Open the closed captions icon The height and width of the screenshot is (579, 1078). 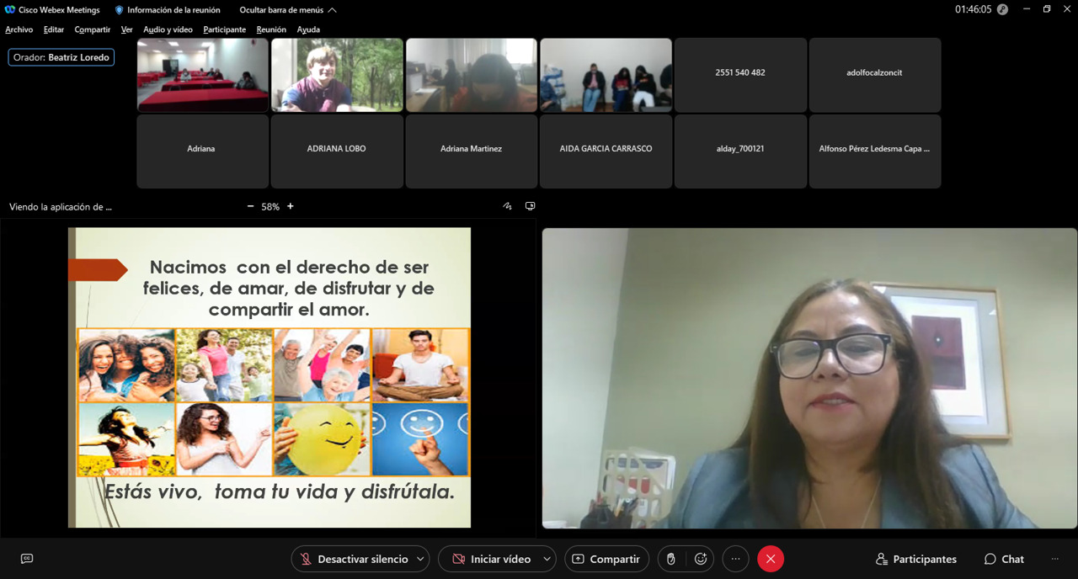[x=27, y=559]
